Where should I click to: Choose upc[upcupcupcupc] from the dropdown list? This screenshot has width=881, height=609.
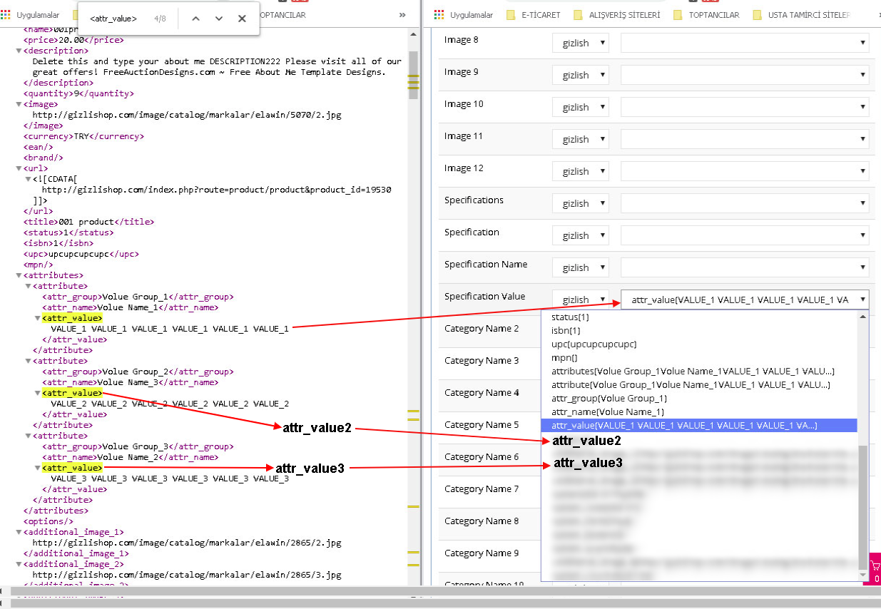tap(699, 344)
